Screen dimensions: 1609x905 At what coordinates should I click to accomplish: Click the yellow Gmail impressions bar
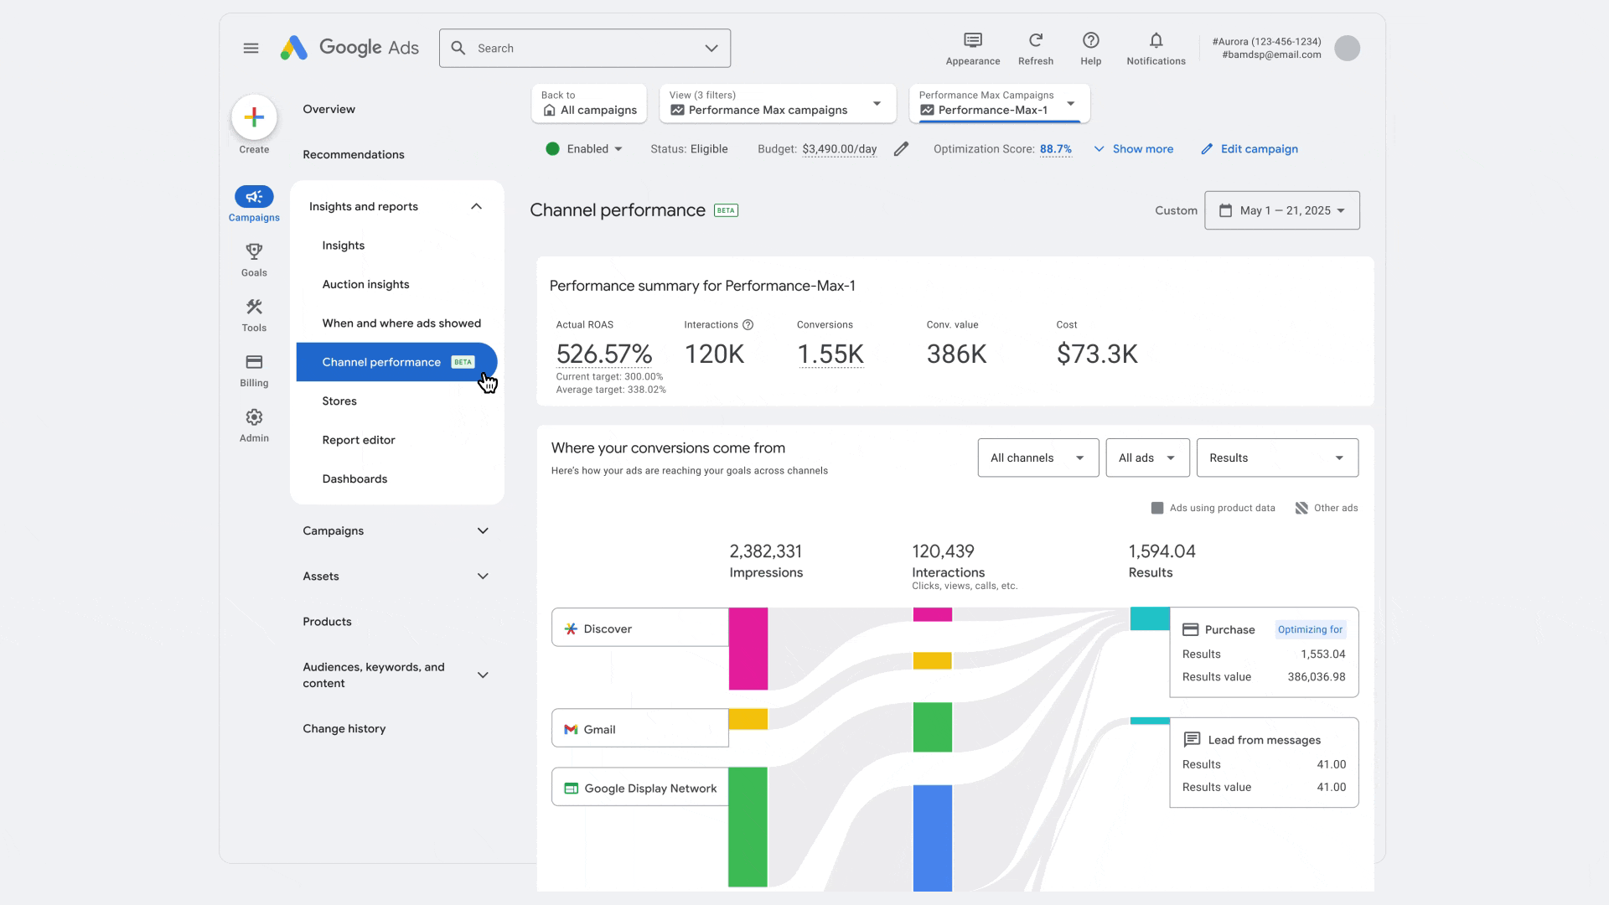(748, 719)
